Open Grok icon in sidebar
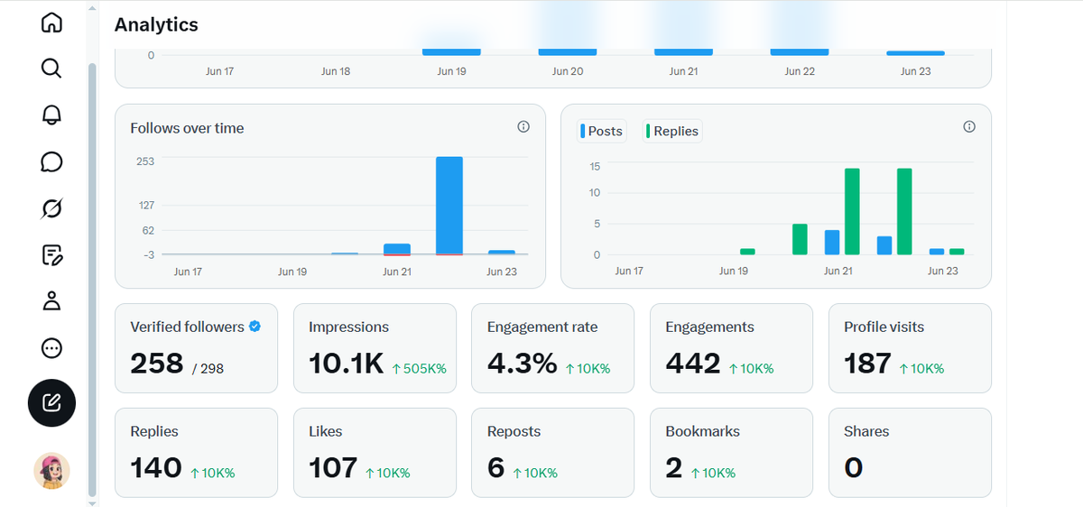This screenshot has height=507, width=1083. click(51, 208)
